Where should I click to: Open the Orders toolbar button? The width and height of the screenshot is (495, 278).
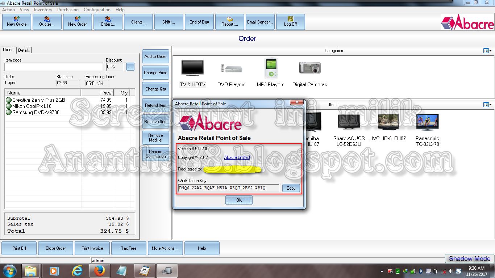click(x=108, y=22)
